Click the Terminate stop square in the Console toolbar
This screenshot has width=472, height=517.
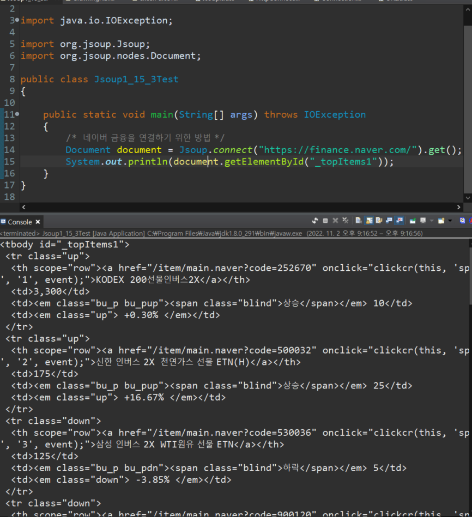pos(325,221)
